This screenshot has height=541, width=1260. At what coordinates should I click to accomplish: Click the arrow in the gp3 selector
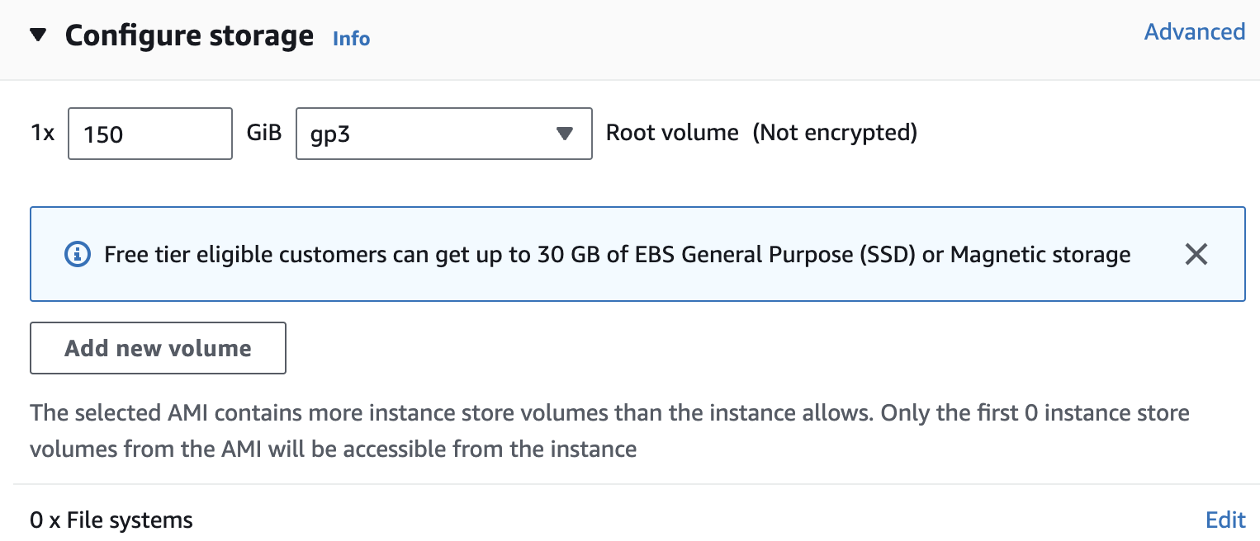click(x=565, y=134)
